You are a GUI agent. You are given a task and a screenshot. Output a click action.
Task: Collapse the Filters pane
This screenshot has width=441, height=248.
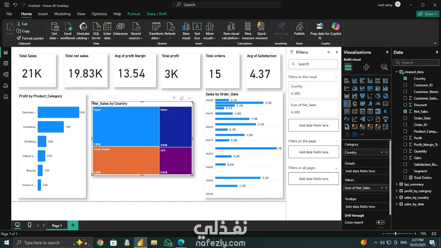(337, 52)
